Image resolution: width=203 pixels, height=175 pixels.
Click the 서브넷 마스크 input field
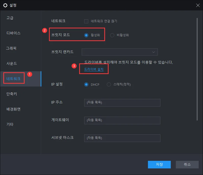point(122,138)
